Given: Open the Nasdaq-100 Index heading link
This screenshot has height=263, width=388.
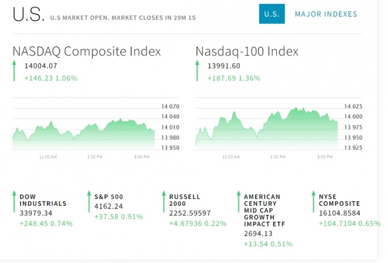Looking at the screenshot, I should 247,51.
